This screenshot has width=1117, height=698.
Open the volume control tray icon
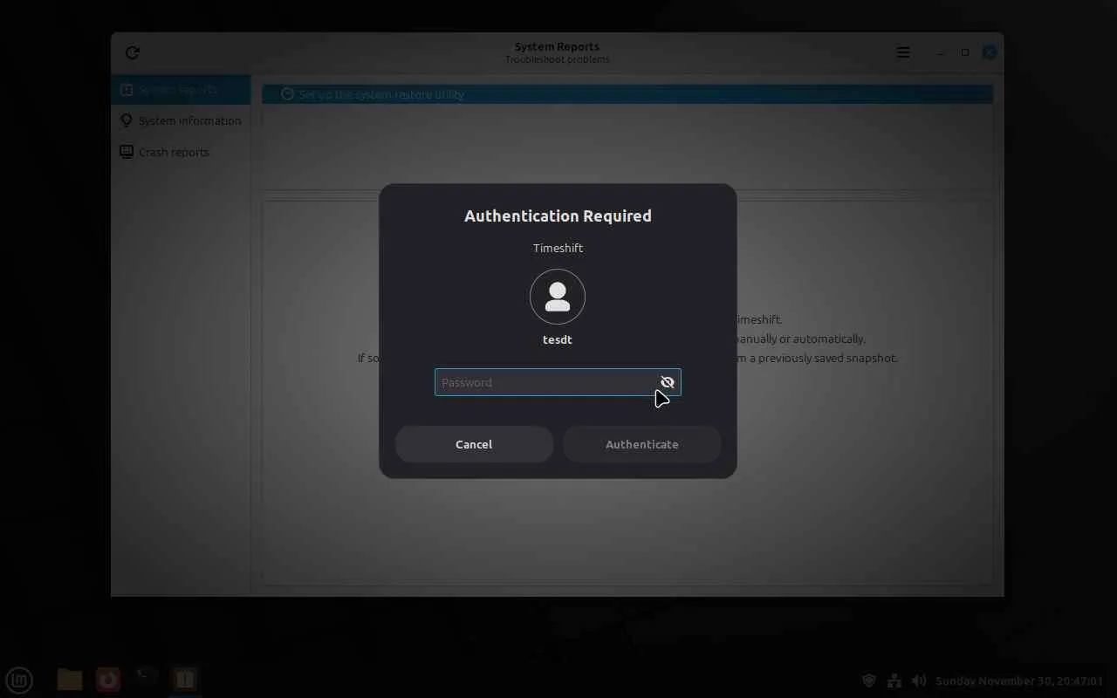click(919, 681)
